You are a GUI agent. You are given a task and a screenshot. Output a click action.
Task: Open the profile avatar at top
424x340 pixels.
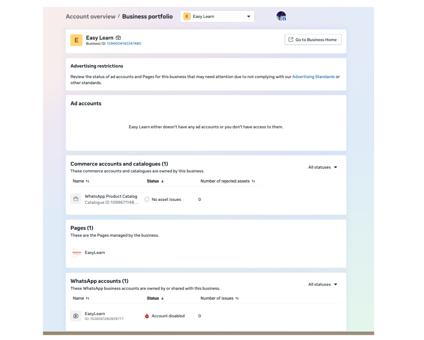281,16
